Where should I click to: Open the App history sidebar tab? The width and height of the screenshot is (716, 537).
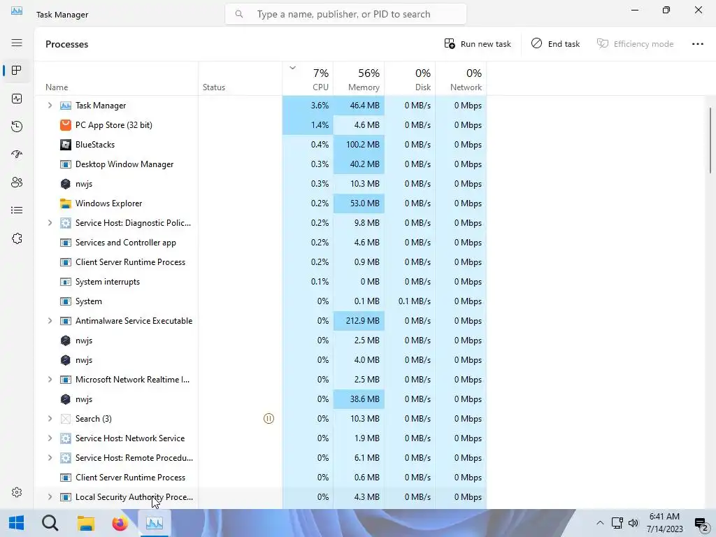coord(17,127)
